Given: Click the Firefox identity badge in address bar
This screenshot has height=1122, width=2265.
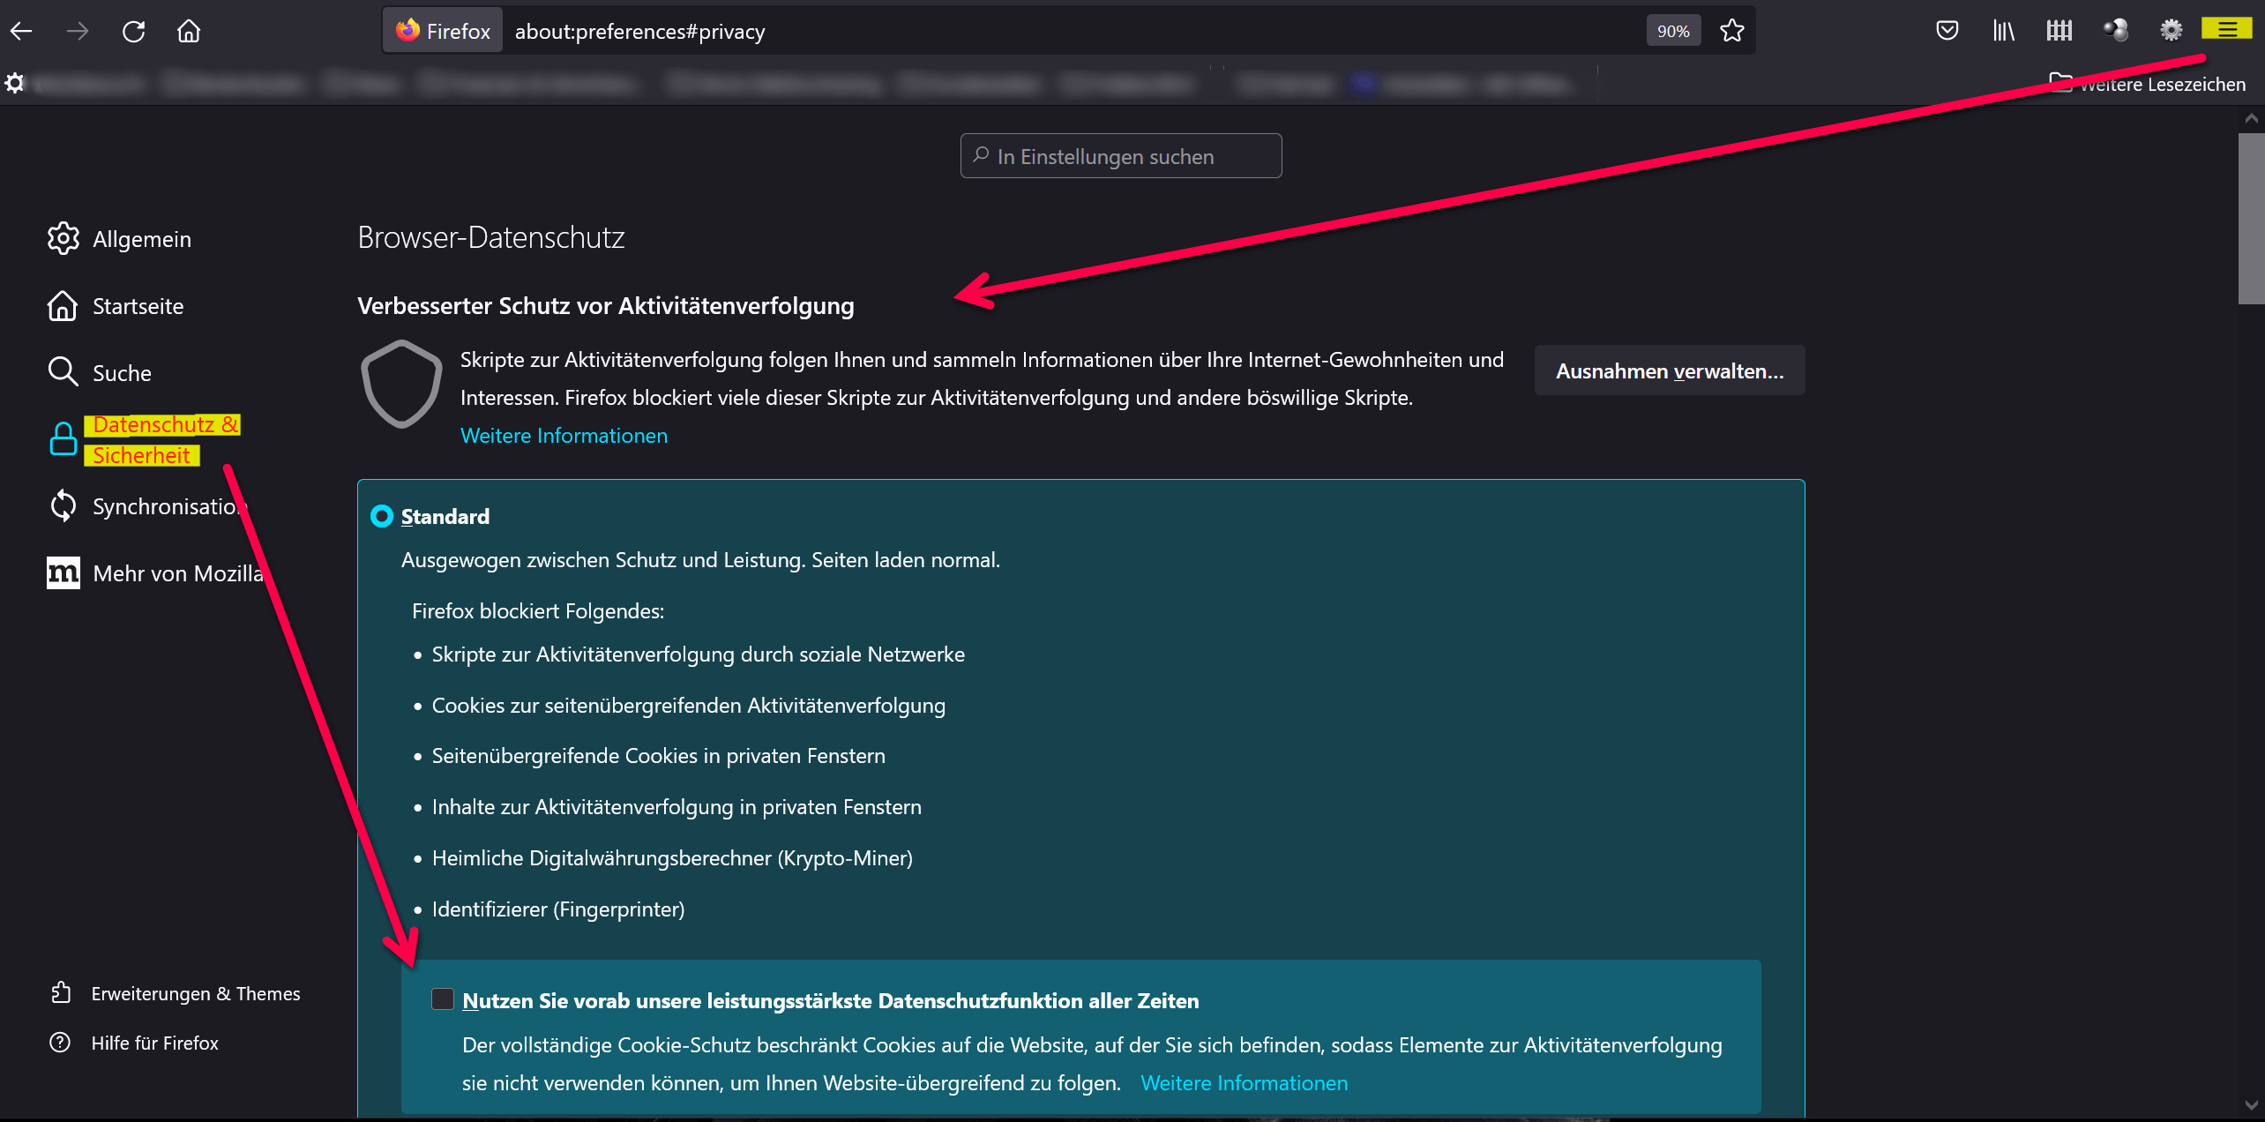Looking at the screenshot, I should click(444, 31).
